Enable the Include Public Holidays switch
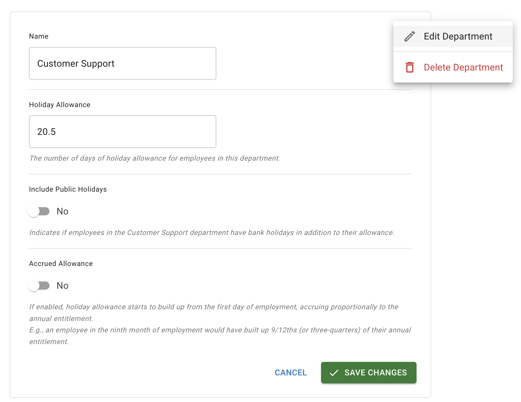This screenshot has width=521, height=402. pyautogui.click(x=39, y=211)
